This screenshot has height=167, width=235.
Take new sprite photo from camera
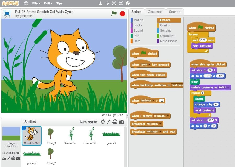tap(122, 122)
